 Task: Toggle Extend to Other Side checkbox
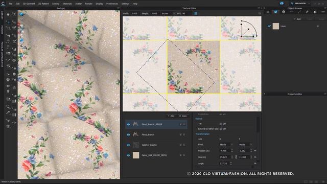(220, 129)
